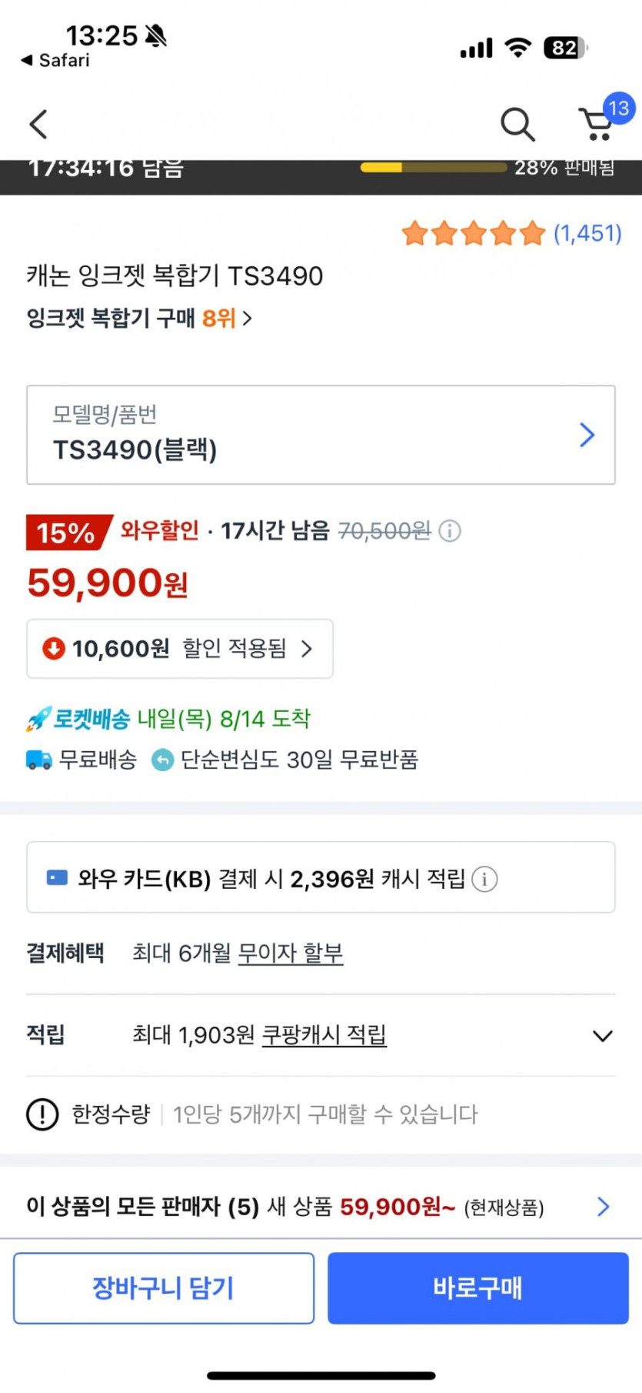Open the TS3490(블랙) model selector
This screenshot has height=1393, width=642.
point(321,435)
